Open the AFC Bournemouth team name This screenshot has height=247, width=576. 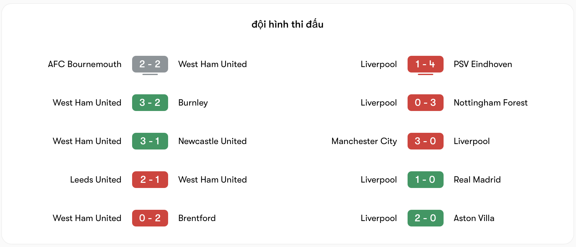(85, 64)
